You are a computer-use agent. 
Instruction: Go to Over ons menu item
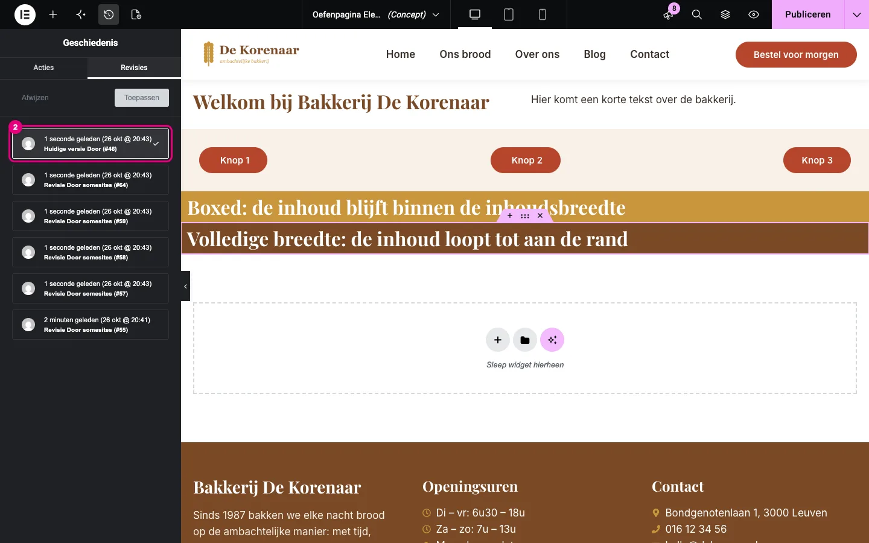537,54
